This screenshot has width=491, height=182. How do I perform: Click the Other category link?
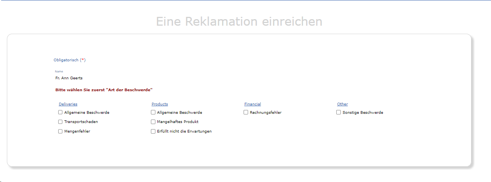click(342, 104)
